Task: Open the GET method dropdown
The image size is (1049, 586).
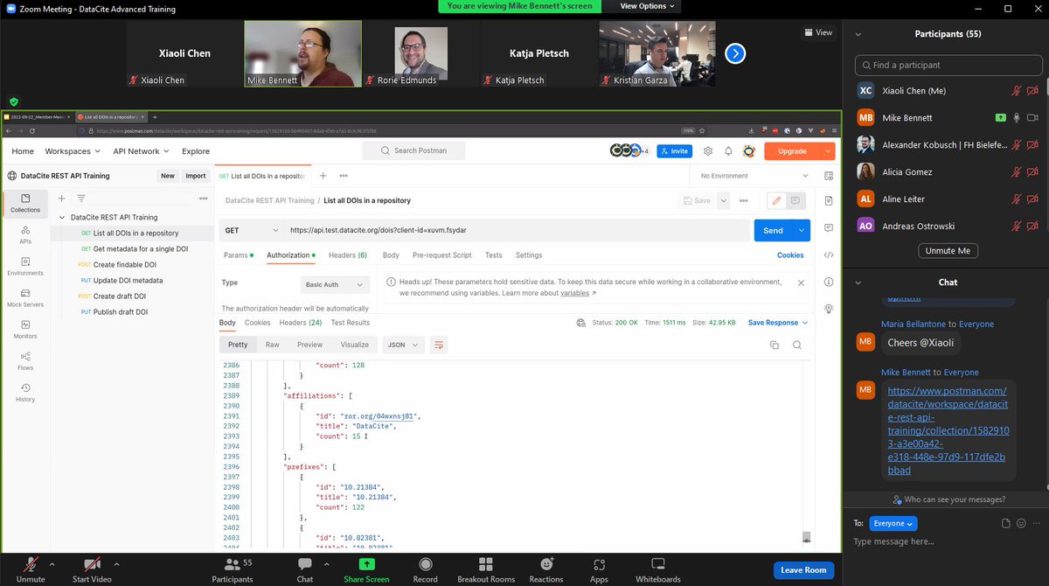Action: click(251, 230)
